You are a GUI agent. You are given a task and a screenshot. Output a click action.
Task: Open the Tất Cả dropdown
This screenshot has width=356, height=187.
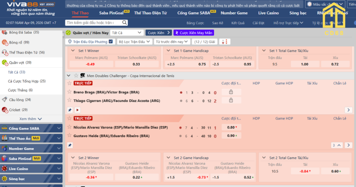(x=127, y=33)
